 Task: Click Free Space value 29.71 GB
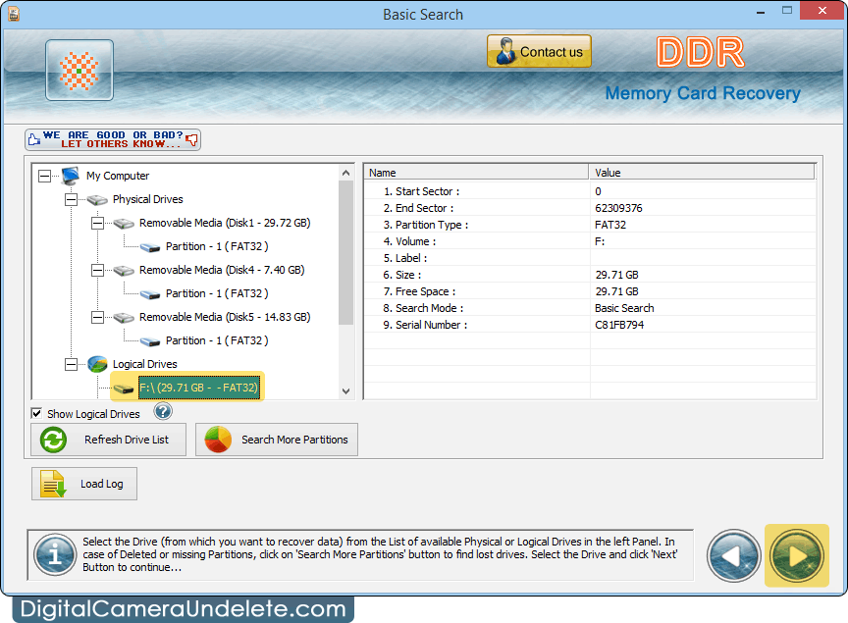pos(616,291)
